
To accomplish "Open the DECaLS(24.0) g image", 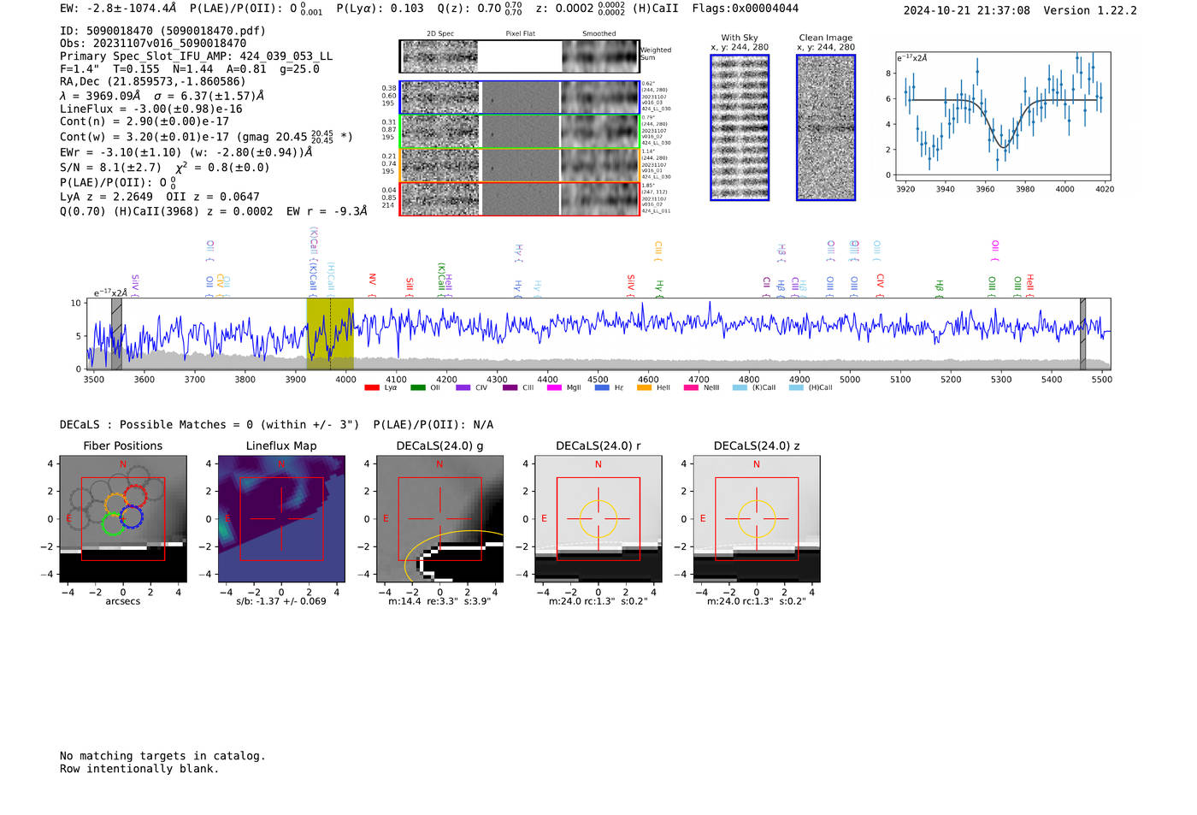I will 440,519.
